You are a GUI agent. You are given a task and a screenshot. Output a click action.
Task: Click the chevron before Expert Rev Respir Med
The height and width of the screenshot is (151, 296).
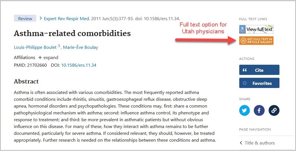click(x=40, y=18)
